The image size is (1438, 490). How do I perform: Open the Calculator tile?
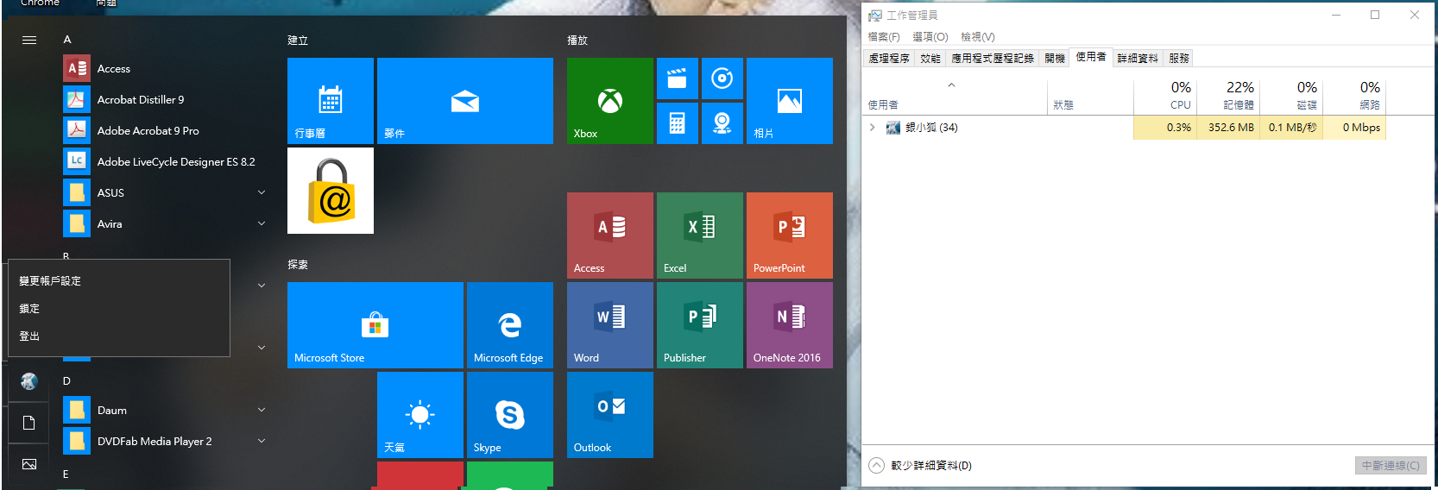click(x=678, y=123)
